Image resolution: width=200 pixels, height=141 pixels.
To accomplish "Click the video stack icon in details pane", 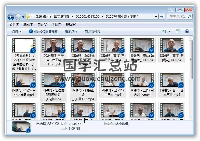I will [x=21, y=127].
